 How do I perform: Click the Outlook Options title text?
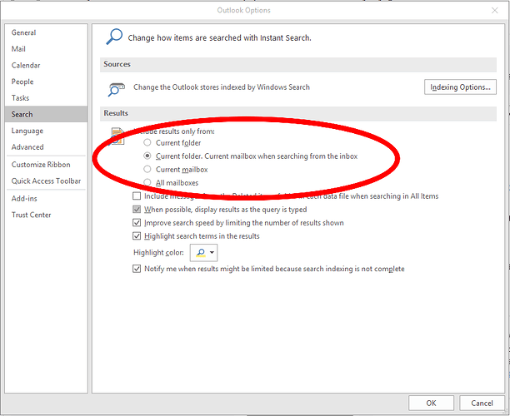point(243,10)
